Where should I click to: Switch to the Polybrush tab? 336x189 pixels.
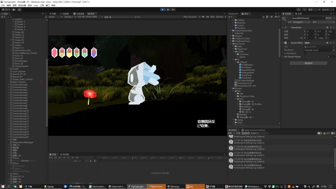coord(233,14)
